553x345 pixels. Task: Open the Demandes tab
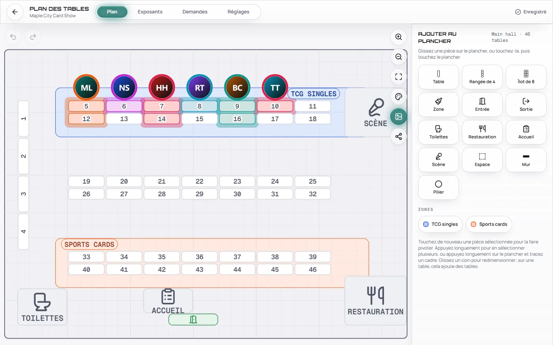pyautogui.click(x=195, y=12)
